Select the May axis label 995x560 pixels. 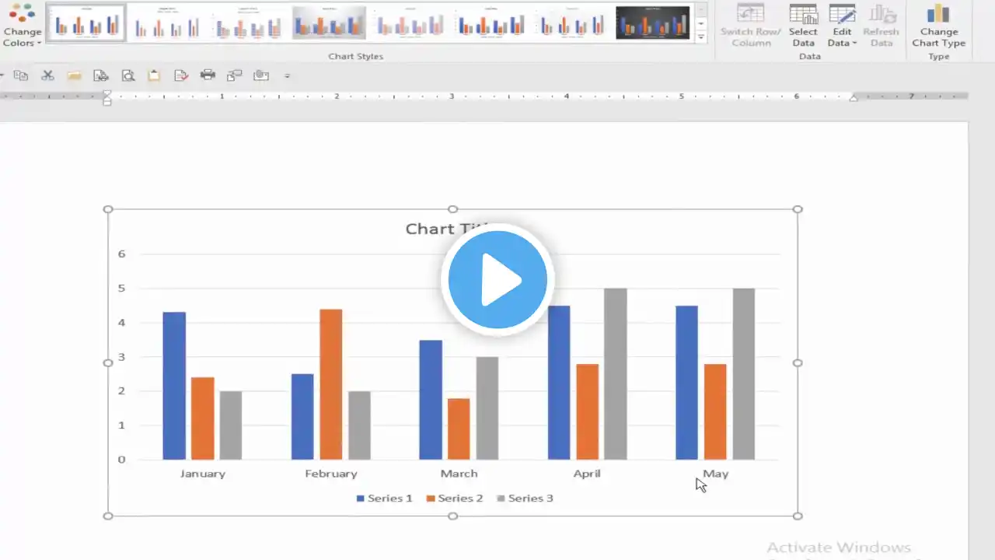(x=715, y=473)
